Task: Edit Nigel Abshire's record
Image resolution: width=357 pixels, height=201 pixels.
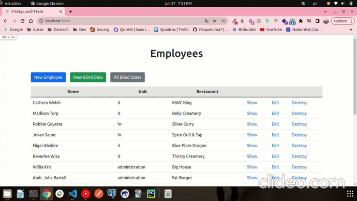Action: click(275, 146)
